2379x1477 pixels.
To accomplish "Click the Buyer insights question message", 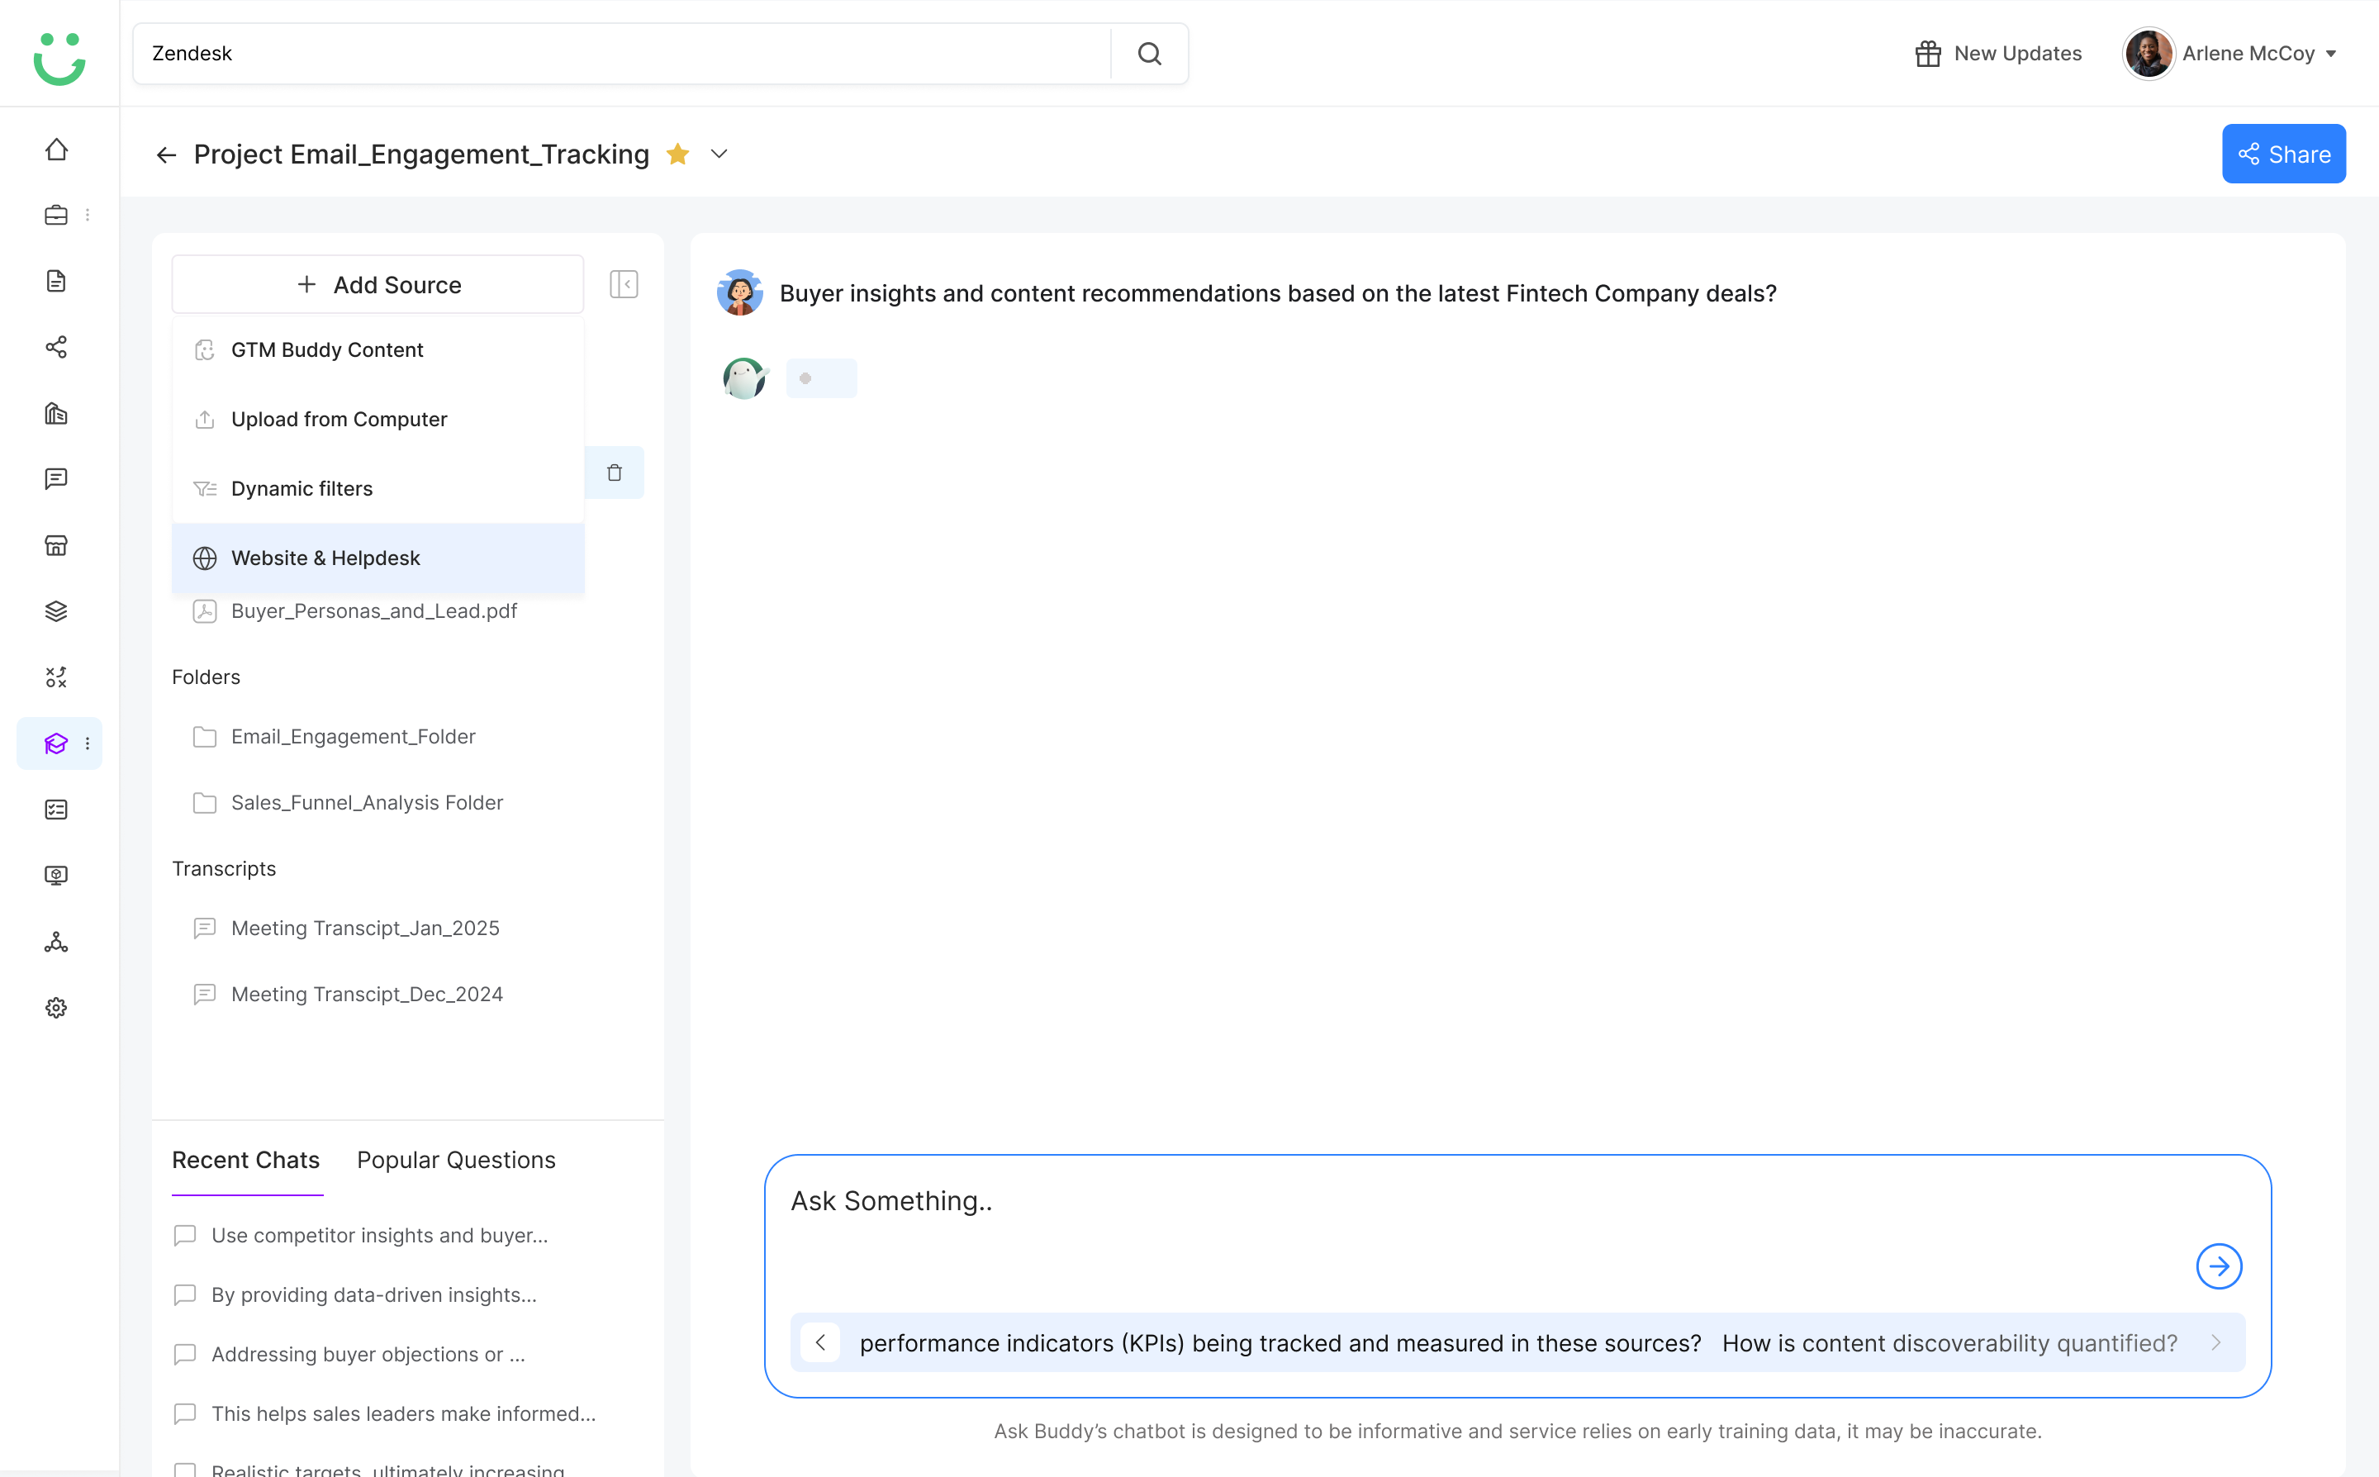I will (1277, 293).
